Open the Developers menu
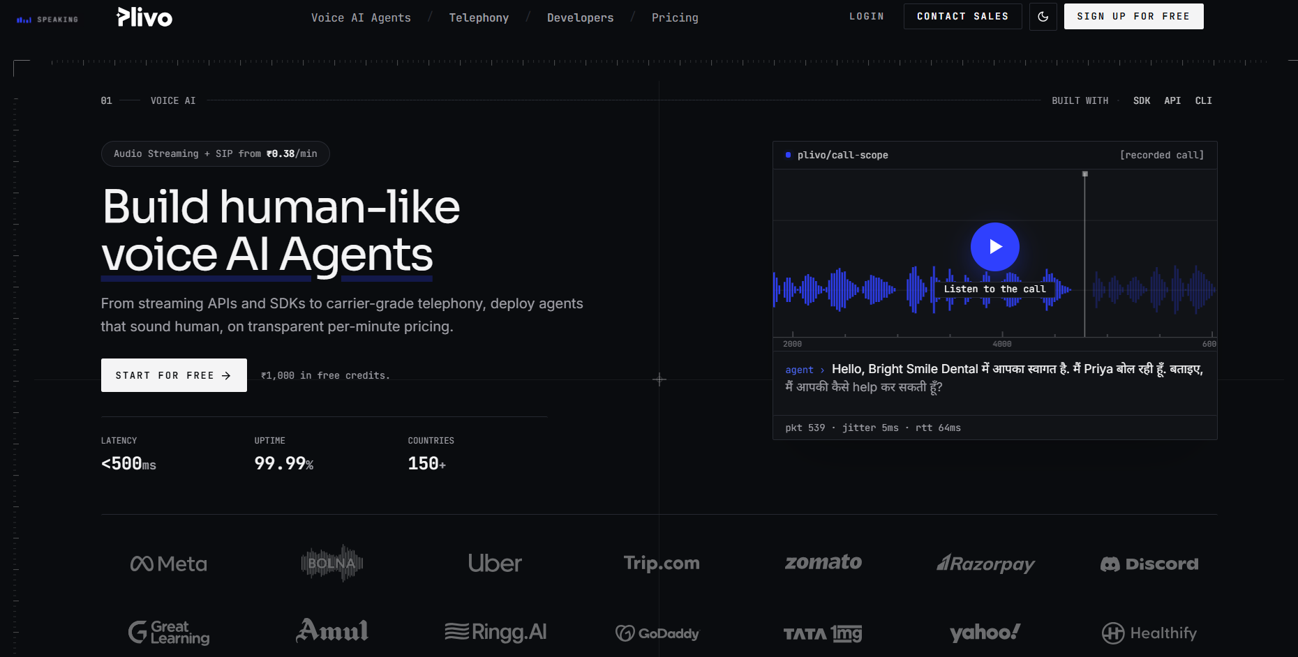This screenshot has height=657, width=1298. click(x=581, y=17)
